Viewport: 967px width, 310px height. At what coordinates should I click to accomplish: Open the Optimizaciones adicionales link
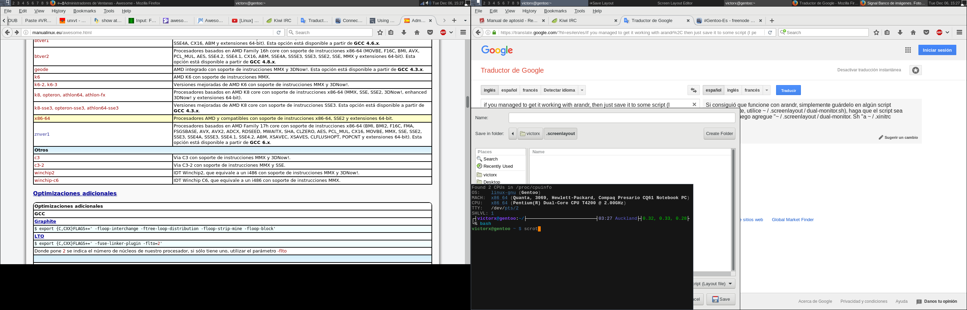pos(75,193)
